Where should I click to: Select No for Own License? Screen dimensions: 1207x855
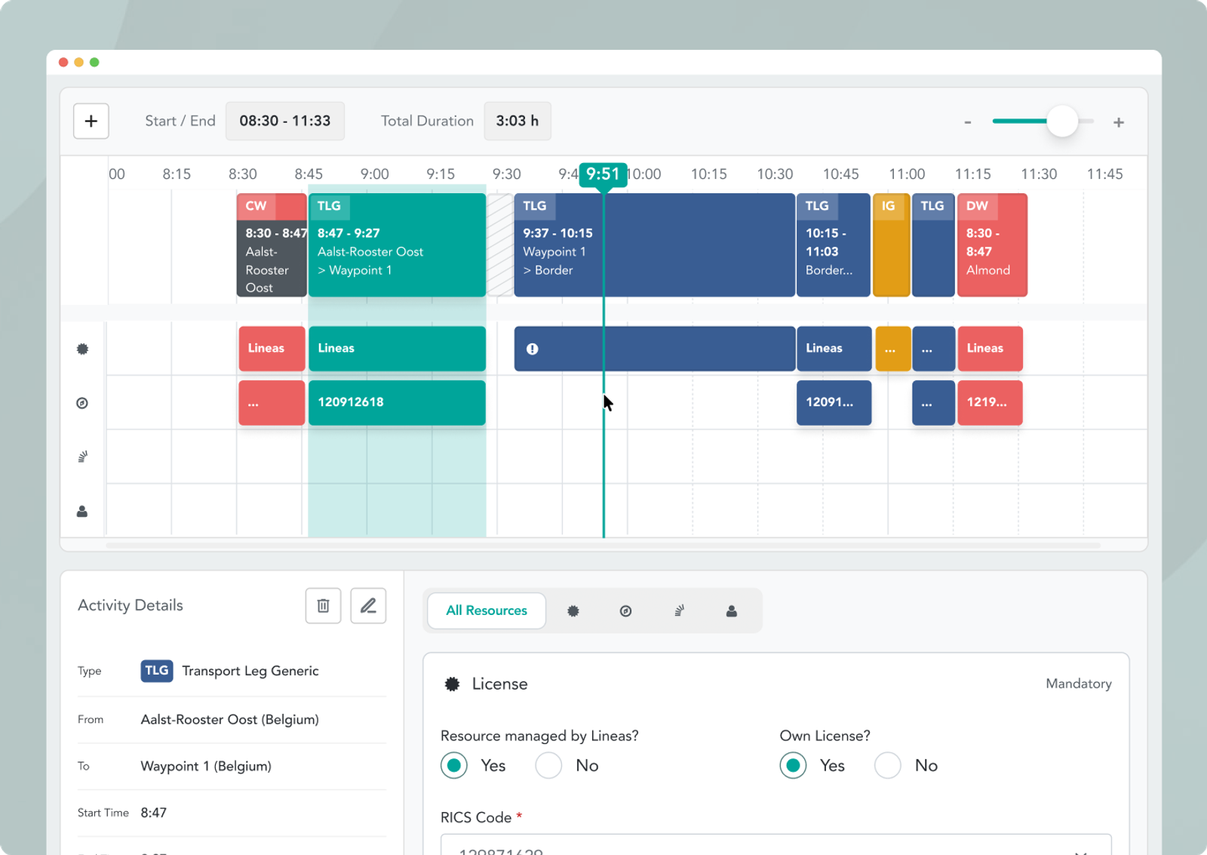tap(888, 765)
